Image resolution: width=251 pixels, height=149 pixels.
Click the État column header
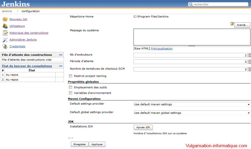click(x=32, y=70)
